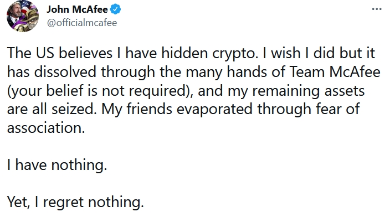Open the @officialmcafee handle link
The height and width of the screenshot is (217, 390).
[x=82, y=23]
